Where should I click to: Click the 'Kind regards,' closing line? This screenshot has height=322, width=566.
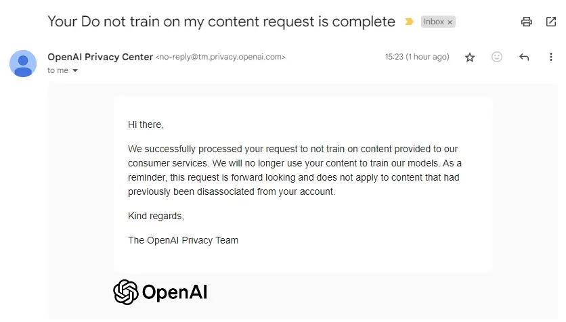pyautogui.click(x=156, y=216)
